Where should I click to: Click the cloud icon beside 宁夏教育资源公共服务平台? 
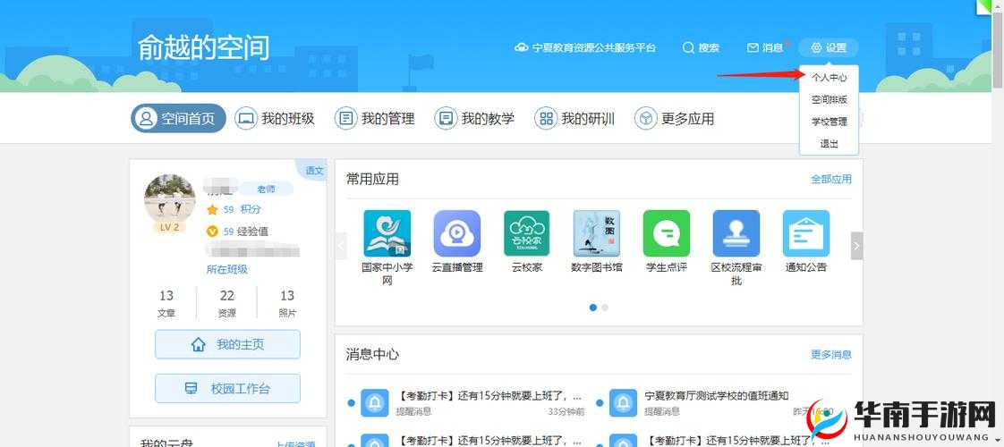coord(522,48)
